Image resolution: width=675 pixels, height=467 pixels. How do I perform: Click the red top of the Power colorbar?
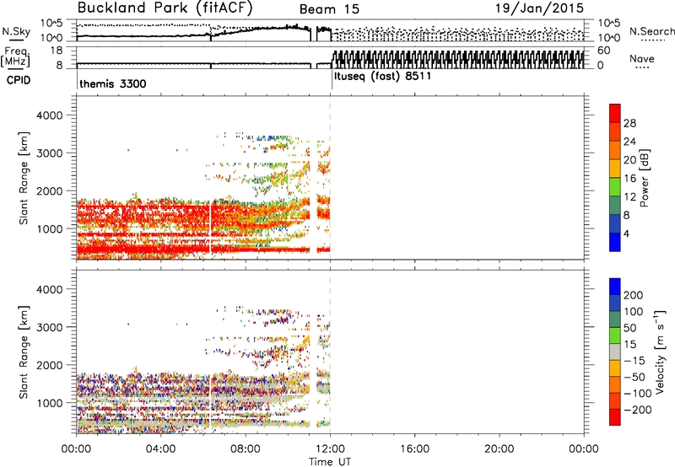point(615,113)
